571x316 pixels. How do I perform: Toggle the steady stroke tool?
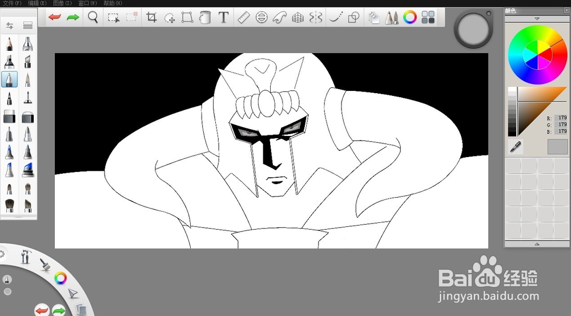click(335, 17)
